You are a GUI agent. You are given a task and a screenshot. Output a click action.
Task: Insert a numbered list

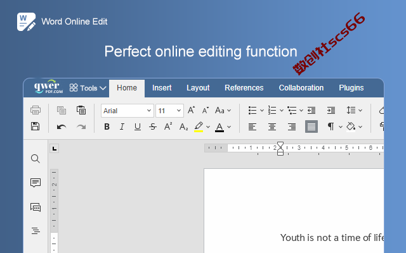[x=272, y=110]
